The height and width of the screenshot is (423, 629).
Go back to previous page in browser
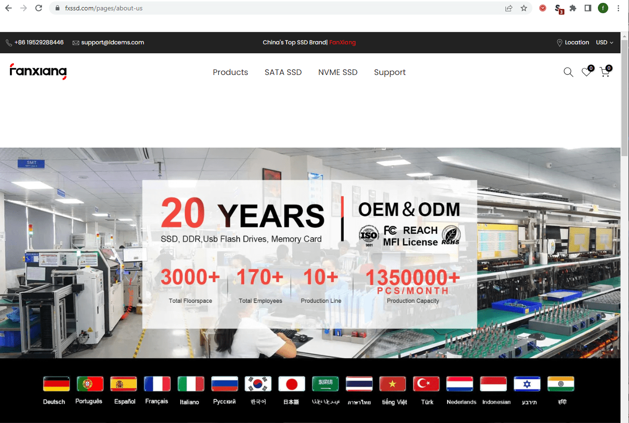(8, 8)
